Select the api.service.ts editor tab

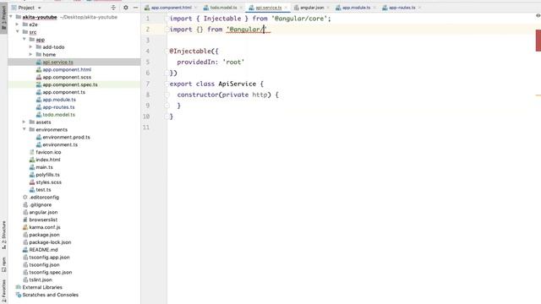click(269, 8)
